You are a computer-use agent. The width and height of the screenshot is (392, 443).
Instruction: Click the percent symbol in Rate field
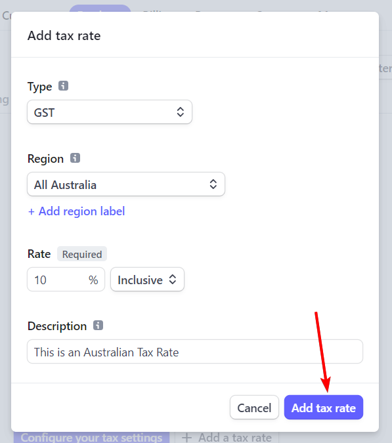pos(93,280)
